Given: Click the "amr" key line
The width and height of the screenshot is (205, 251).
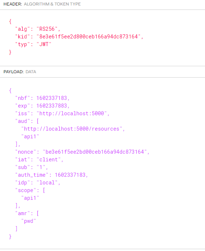Looking at the screenshot, I should pos(27,213).
